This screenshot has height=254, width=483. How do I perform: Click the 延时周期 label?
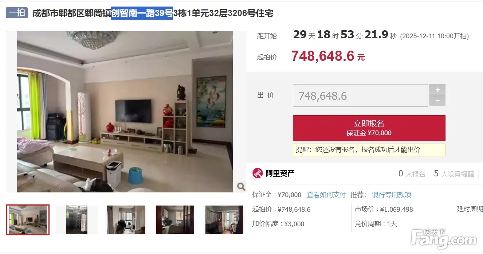(470, 209)
